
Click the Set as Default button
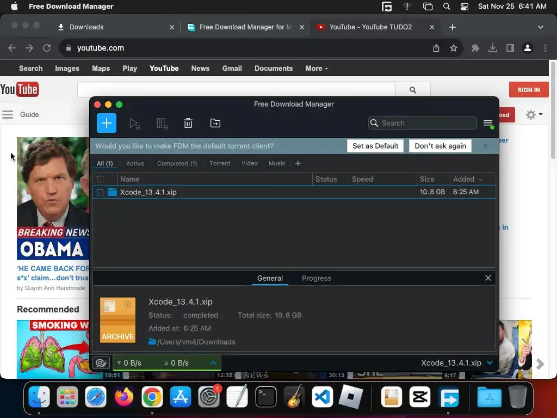[x=375, y=146]
